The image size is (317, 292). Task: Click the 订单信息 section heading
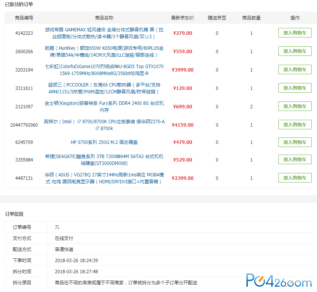[14, 214]
